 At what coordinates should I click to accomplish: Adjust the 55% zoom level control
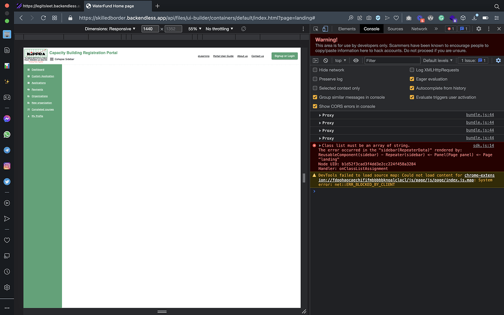[193, 29]
